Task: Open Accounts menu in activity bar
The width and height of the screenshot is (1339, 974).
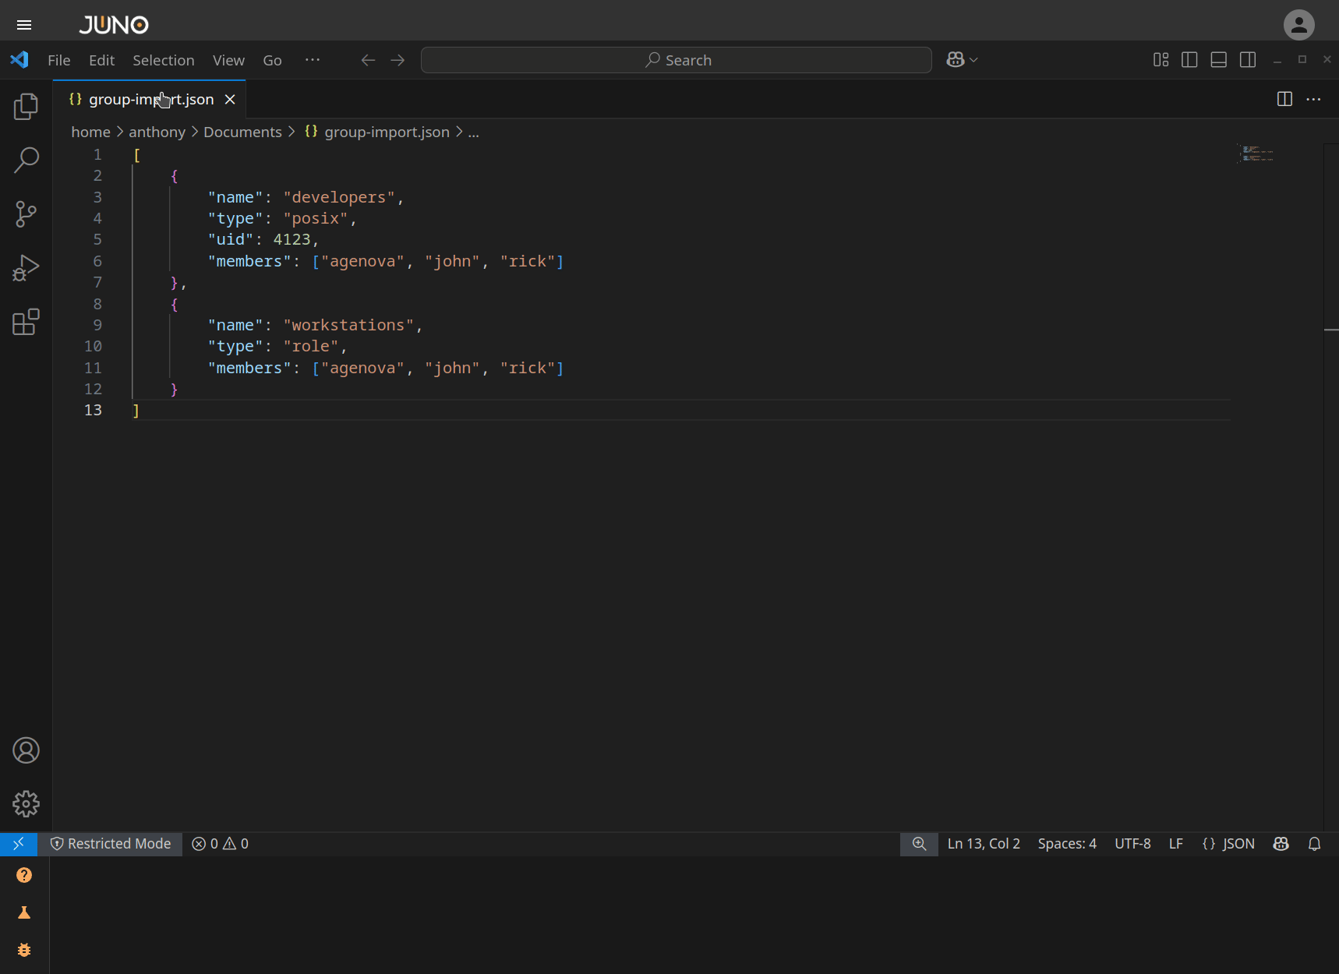Action: (26, 750)
